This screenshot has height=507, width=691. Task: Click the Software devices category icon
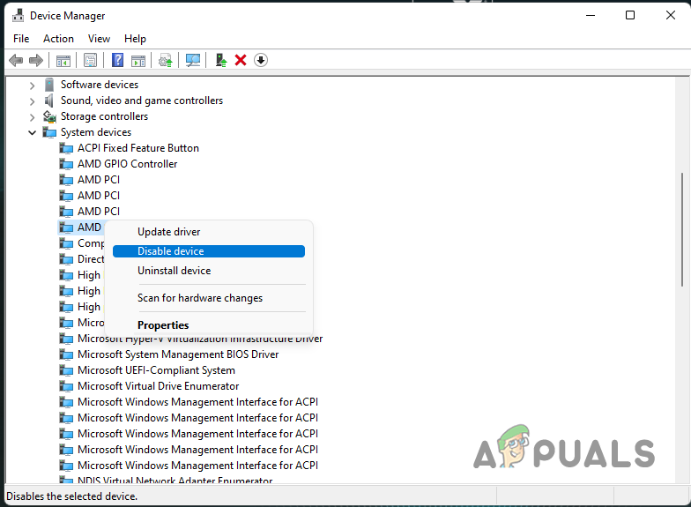point(49,85)
